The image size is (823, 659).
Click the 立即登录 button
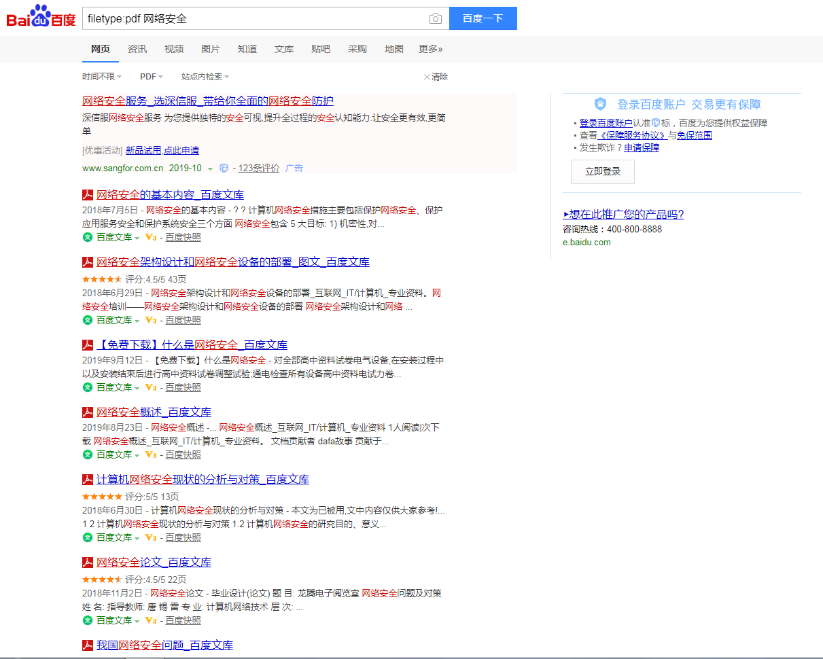tap(603, 172)
